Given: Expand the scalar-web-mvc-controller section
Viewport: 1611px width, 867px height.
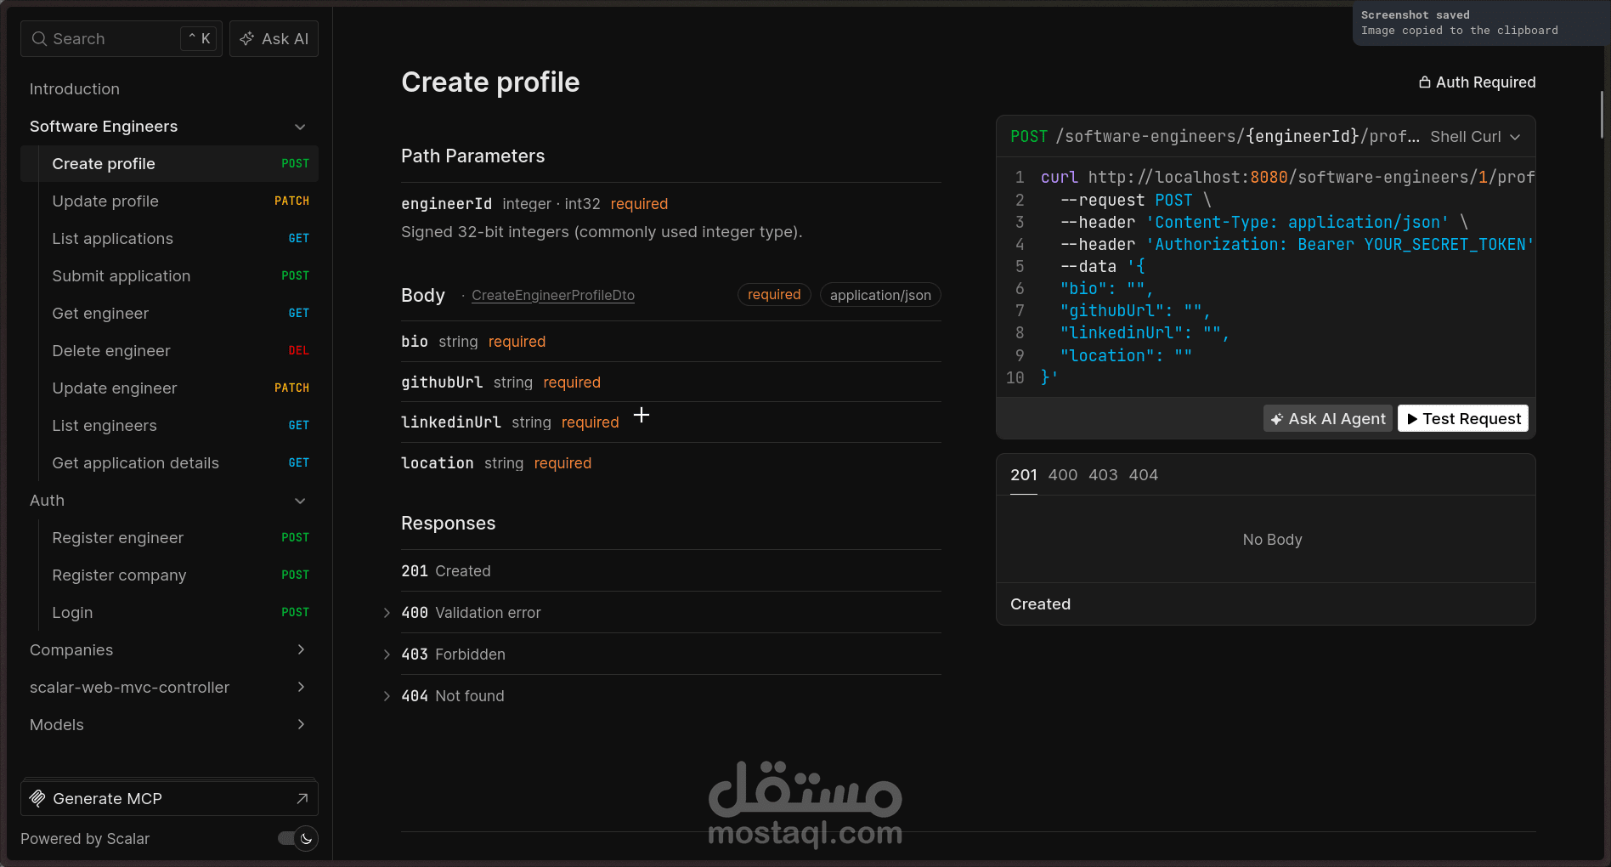Looking at the screenshot, I should click(x=301, y=688).
